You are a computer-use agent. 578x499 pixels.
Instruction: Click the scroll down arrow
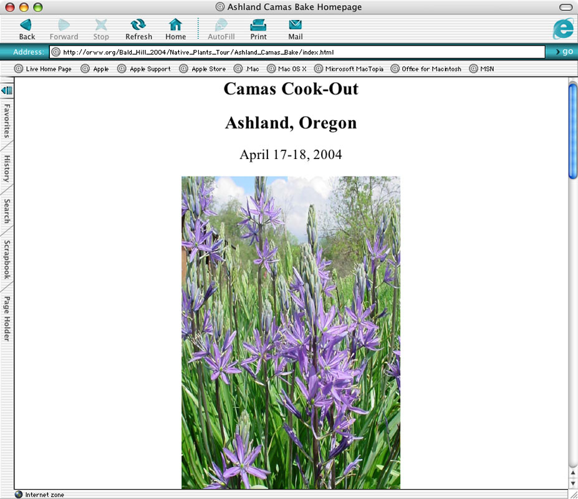coord(573,483)
